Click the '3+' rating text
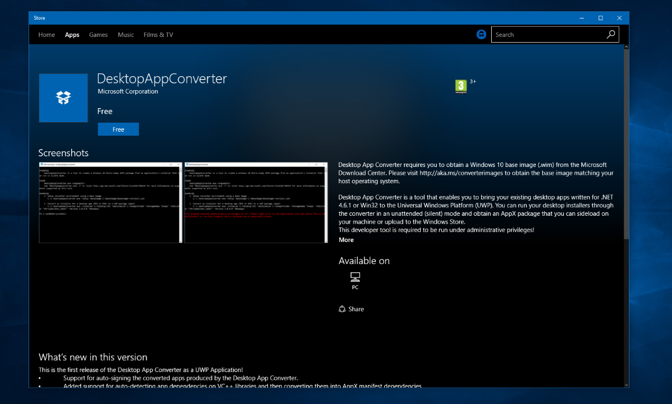Viewport: 672px width, 404px height. point(473,82)
